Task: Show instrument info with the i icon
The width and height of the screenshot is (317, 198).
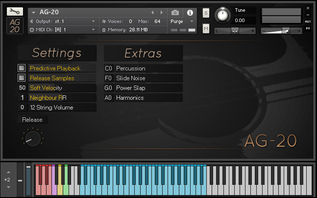Action: (x=190, y=12)
